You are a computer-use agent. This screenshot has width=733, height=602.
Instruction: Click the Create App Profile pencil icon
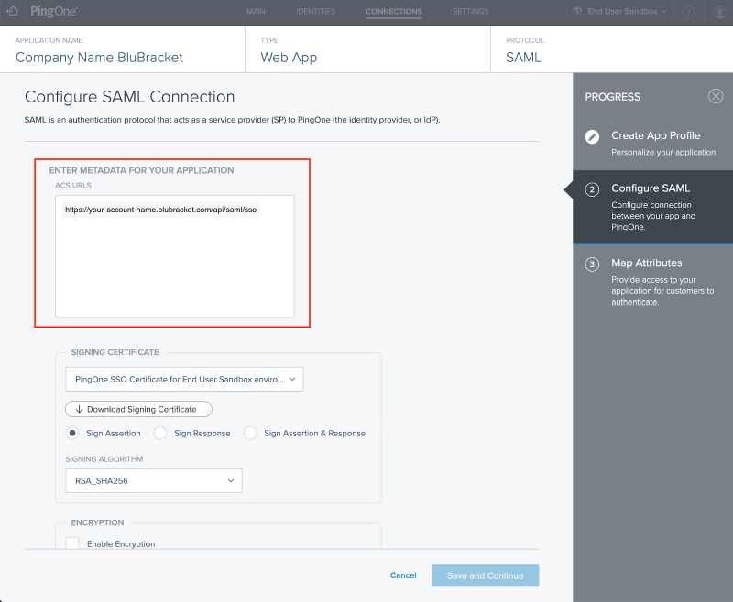click(x=592, y=136)
